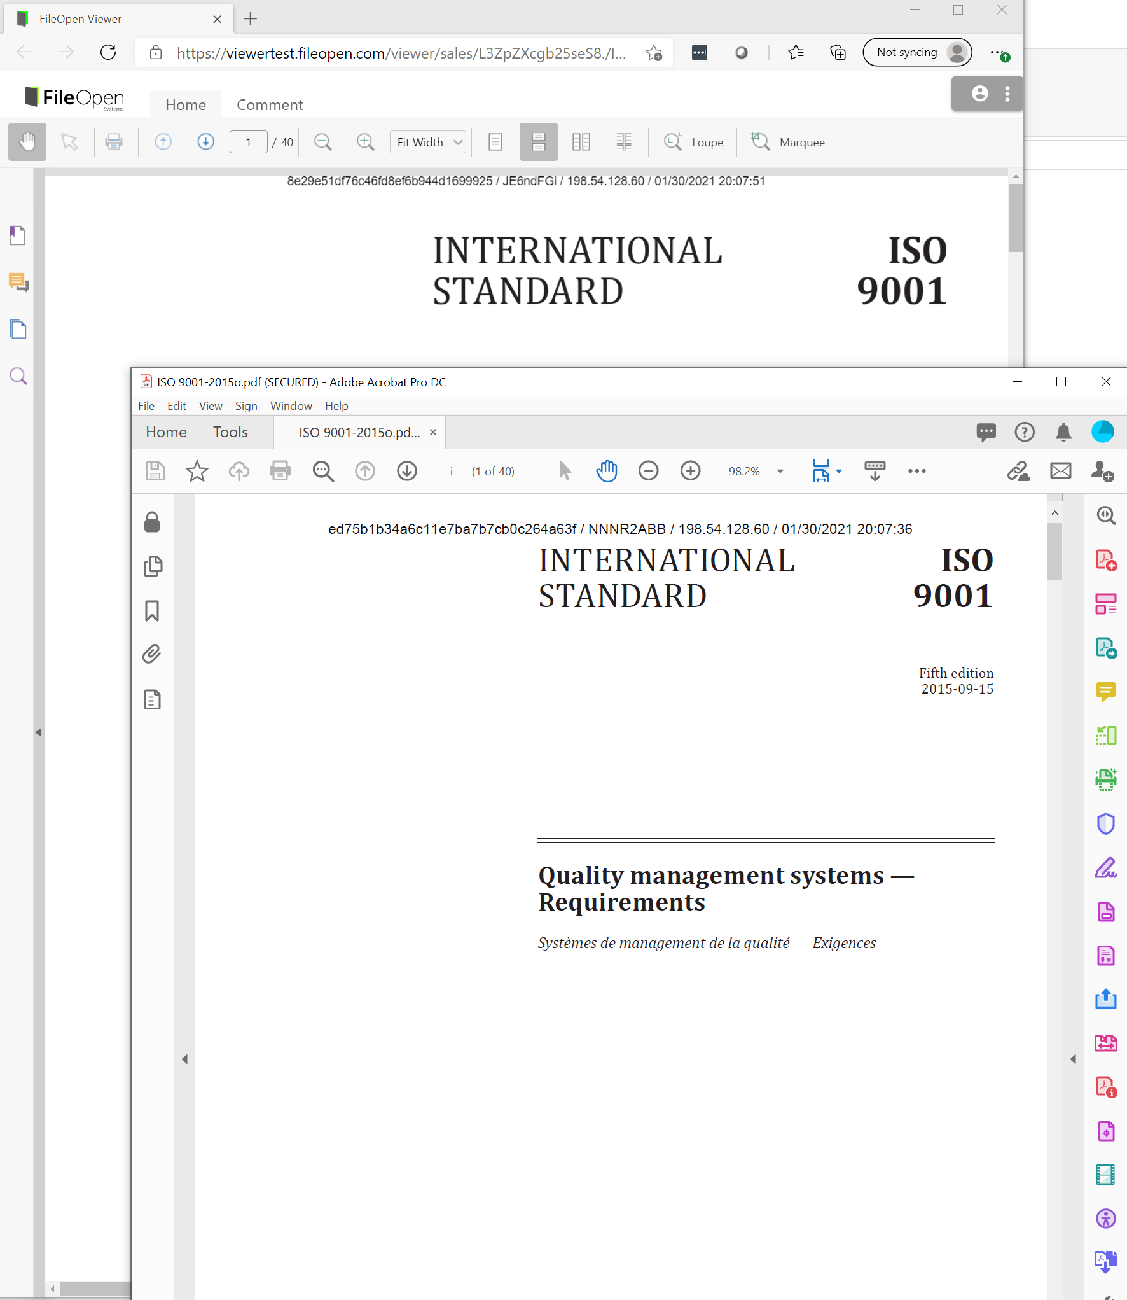1127x1300 pixels.
Task: Collapse Acrobat right tools pane arrow
Action: (x=1073, y=1059)
